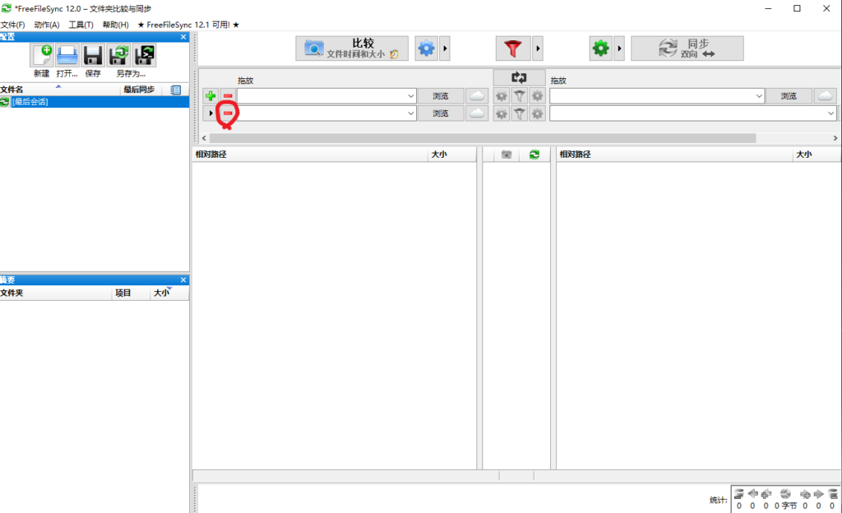Open the 动作(A) menu
This screenshot has height=513, width=842.
[x=47, y=25]
